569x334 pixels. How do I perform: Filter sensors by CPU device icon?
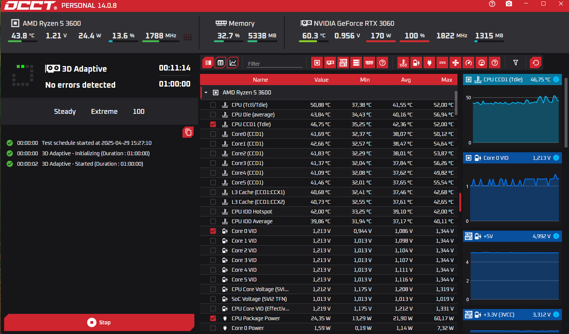(317, 63)
